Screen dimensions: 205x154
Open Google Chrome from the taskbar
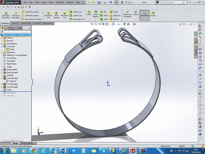point(34,151)
